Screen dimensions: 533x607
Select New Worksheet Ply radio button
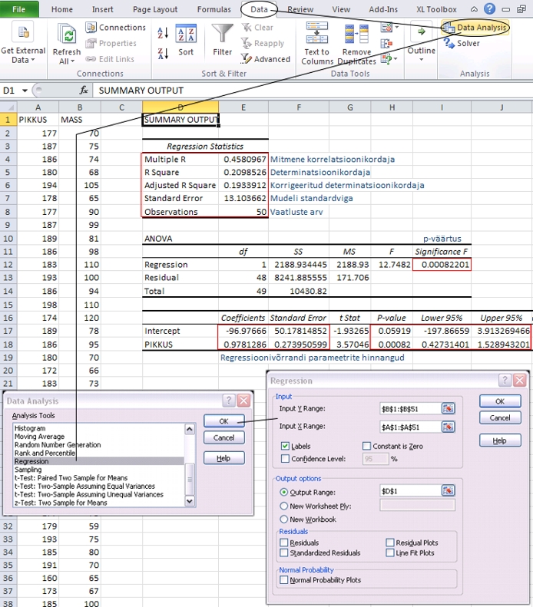(x=284, y=506)
